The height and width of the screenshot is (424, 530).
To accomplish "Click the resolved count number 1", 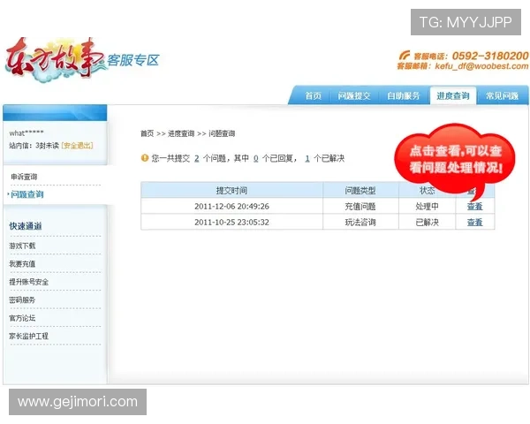I will click(x=307, y=158).
